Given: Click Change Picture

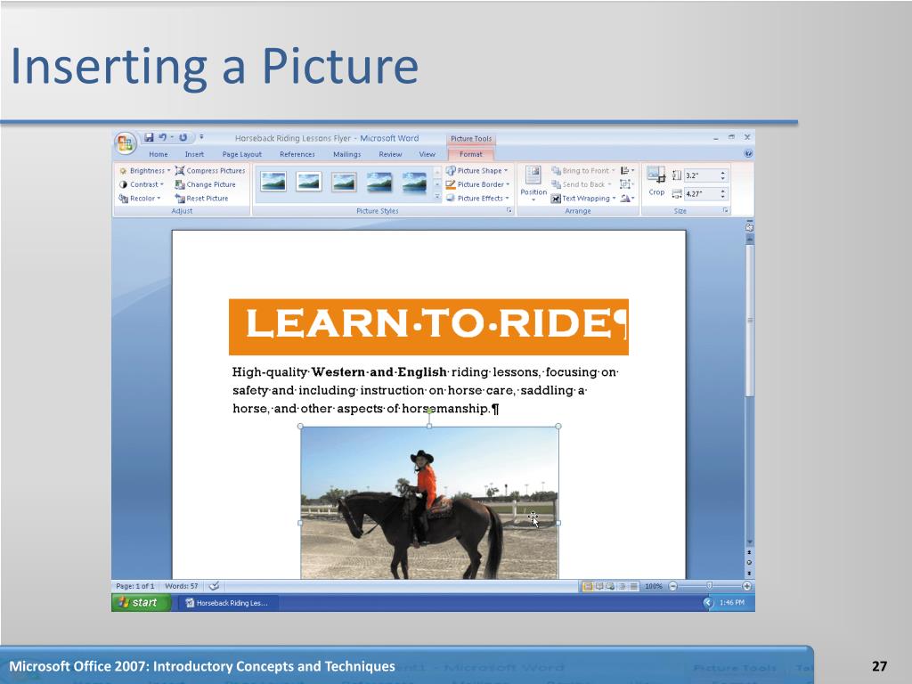Looking at the screenshot, I should (206, 184).
